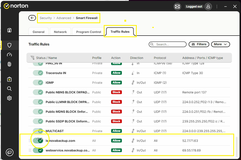Screen dimensions: 241x160
Task: Click the direction arrows icon in MULTICAST row
Action: 133,131
